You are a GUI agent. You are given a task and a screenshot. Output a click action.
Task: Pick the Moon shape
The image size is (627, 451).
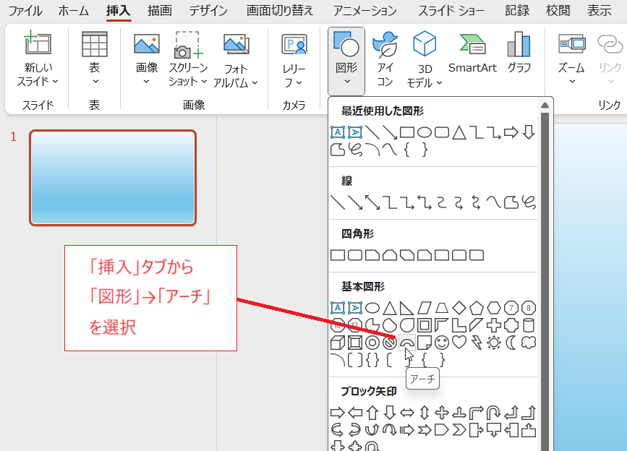(x=511, y=343)
